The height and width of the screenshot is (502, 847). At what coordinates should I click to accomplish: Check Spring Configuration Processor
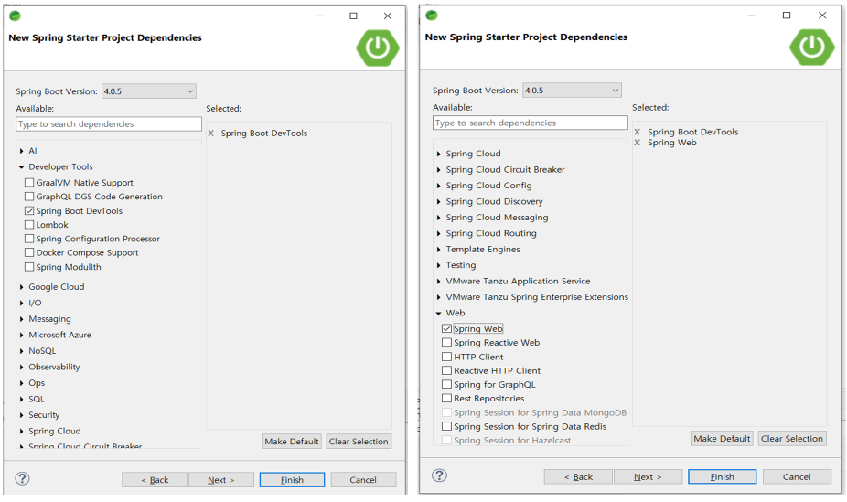[x=29, y=239]
